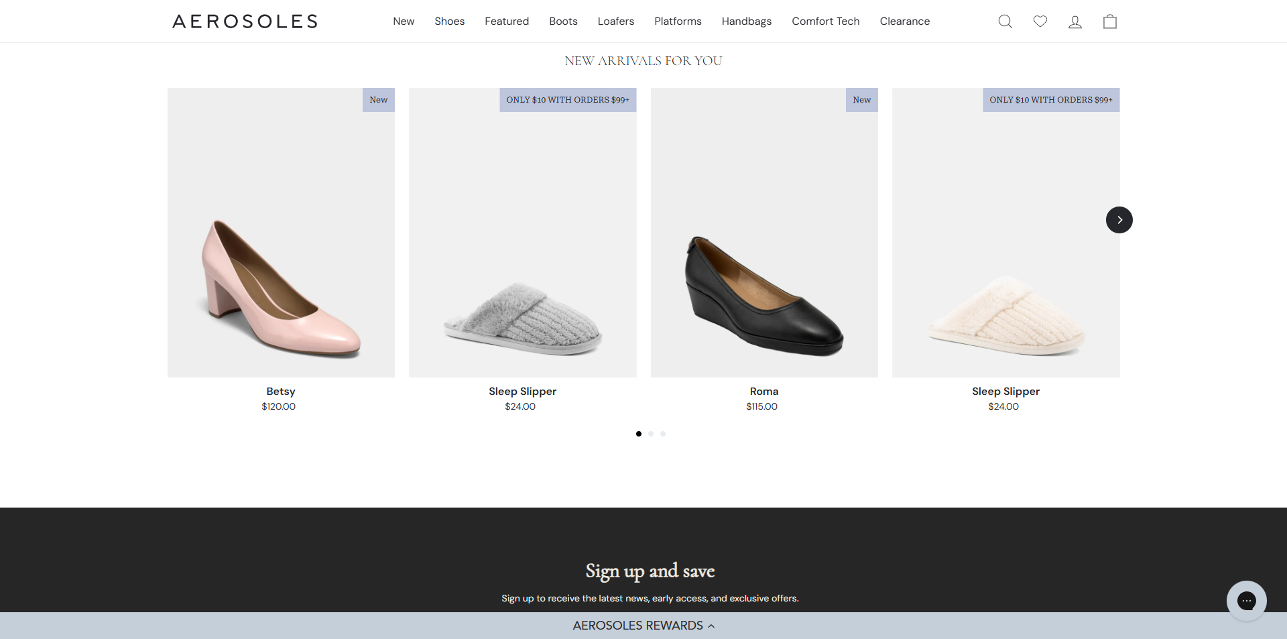The width and height of the screenshot is (1287, 639).
Task: Open the Betsy product link
Action: [x=280, y=391]
